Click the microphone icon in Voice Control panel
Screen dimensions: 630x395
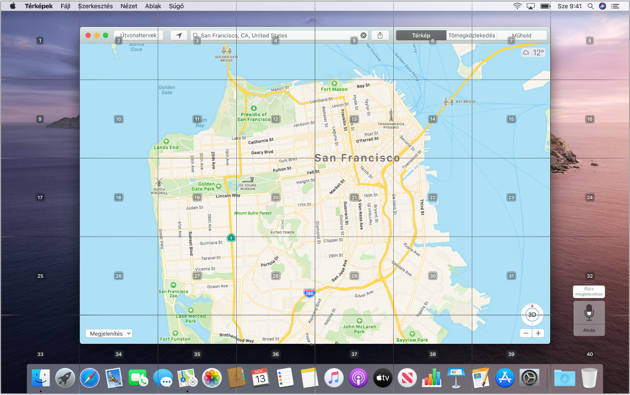(589, 312)
